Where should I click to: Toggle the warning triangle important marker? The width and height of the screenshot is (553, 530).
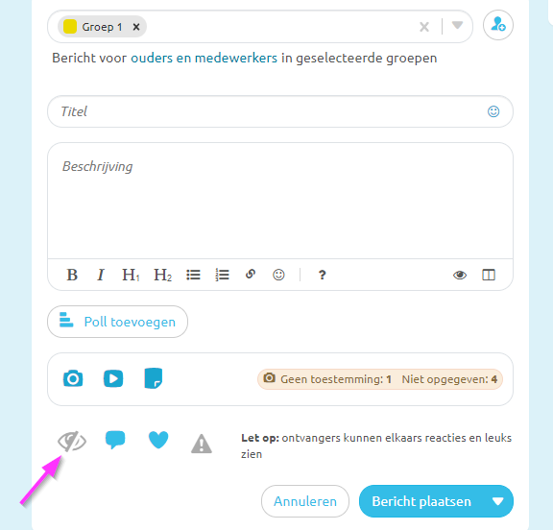(202, 444)
